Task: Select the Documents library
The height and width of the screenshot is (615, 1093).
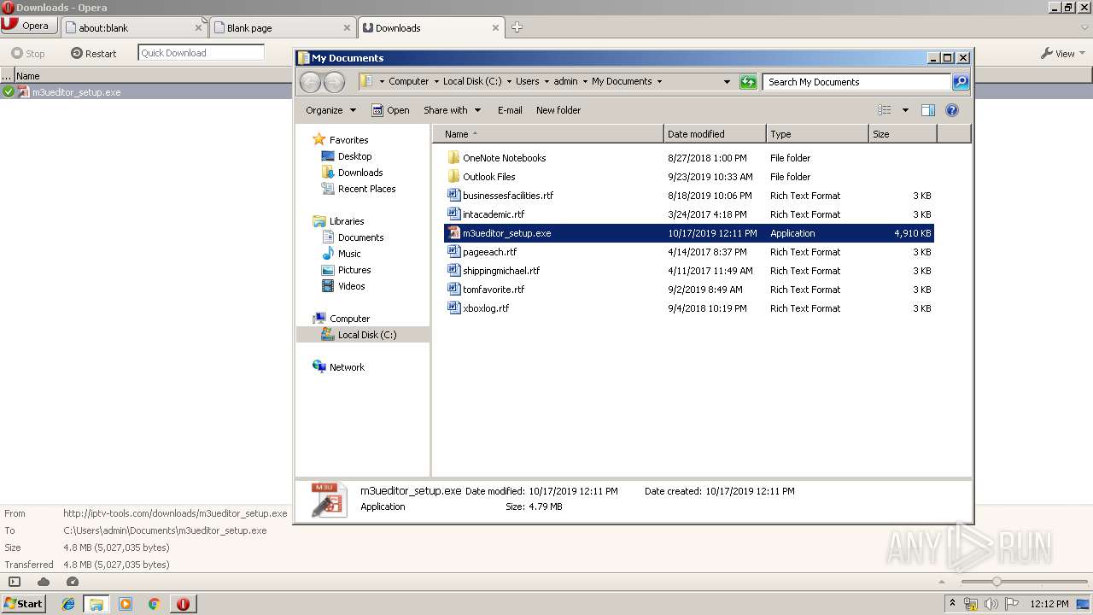Action: [360, 237]
